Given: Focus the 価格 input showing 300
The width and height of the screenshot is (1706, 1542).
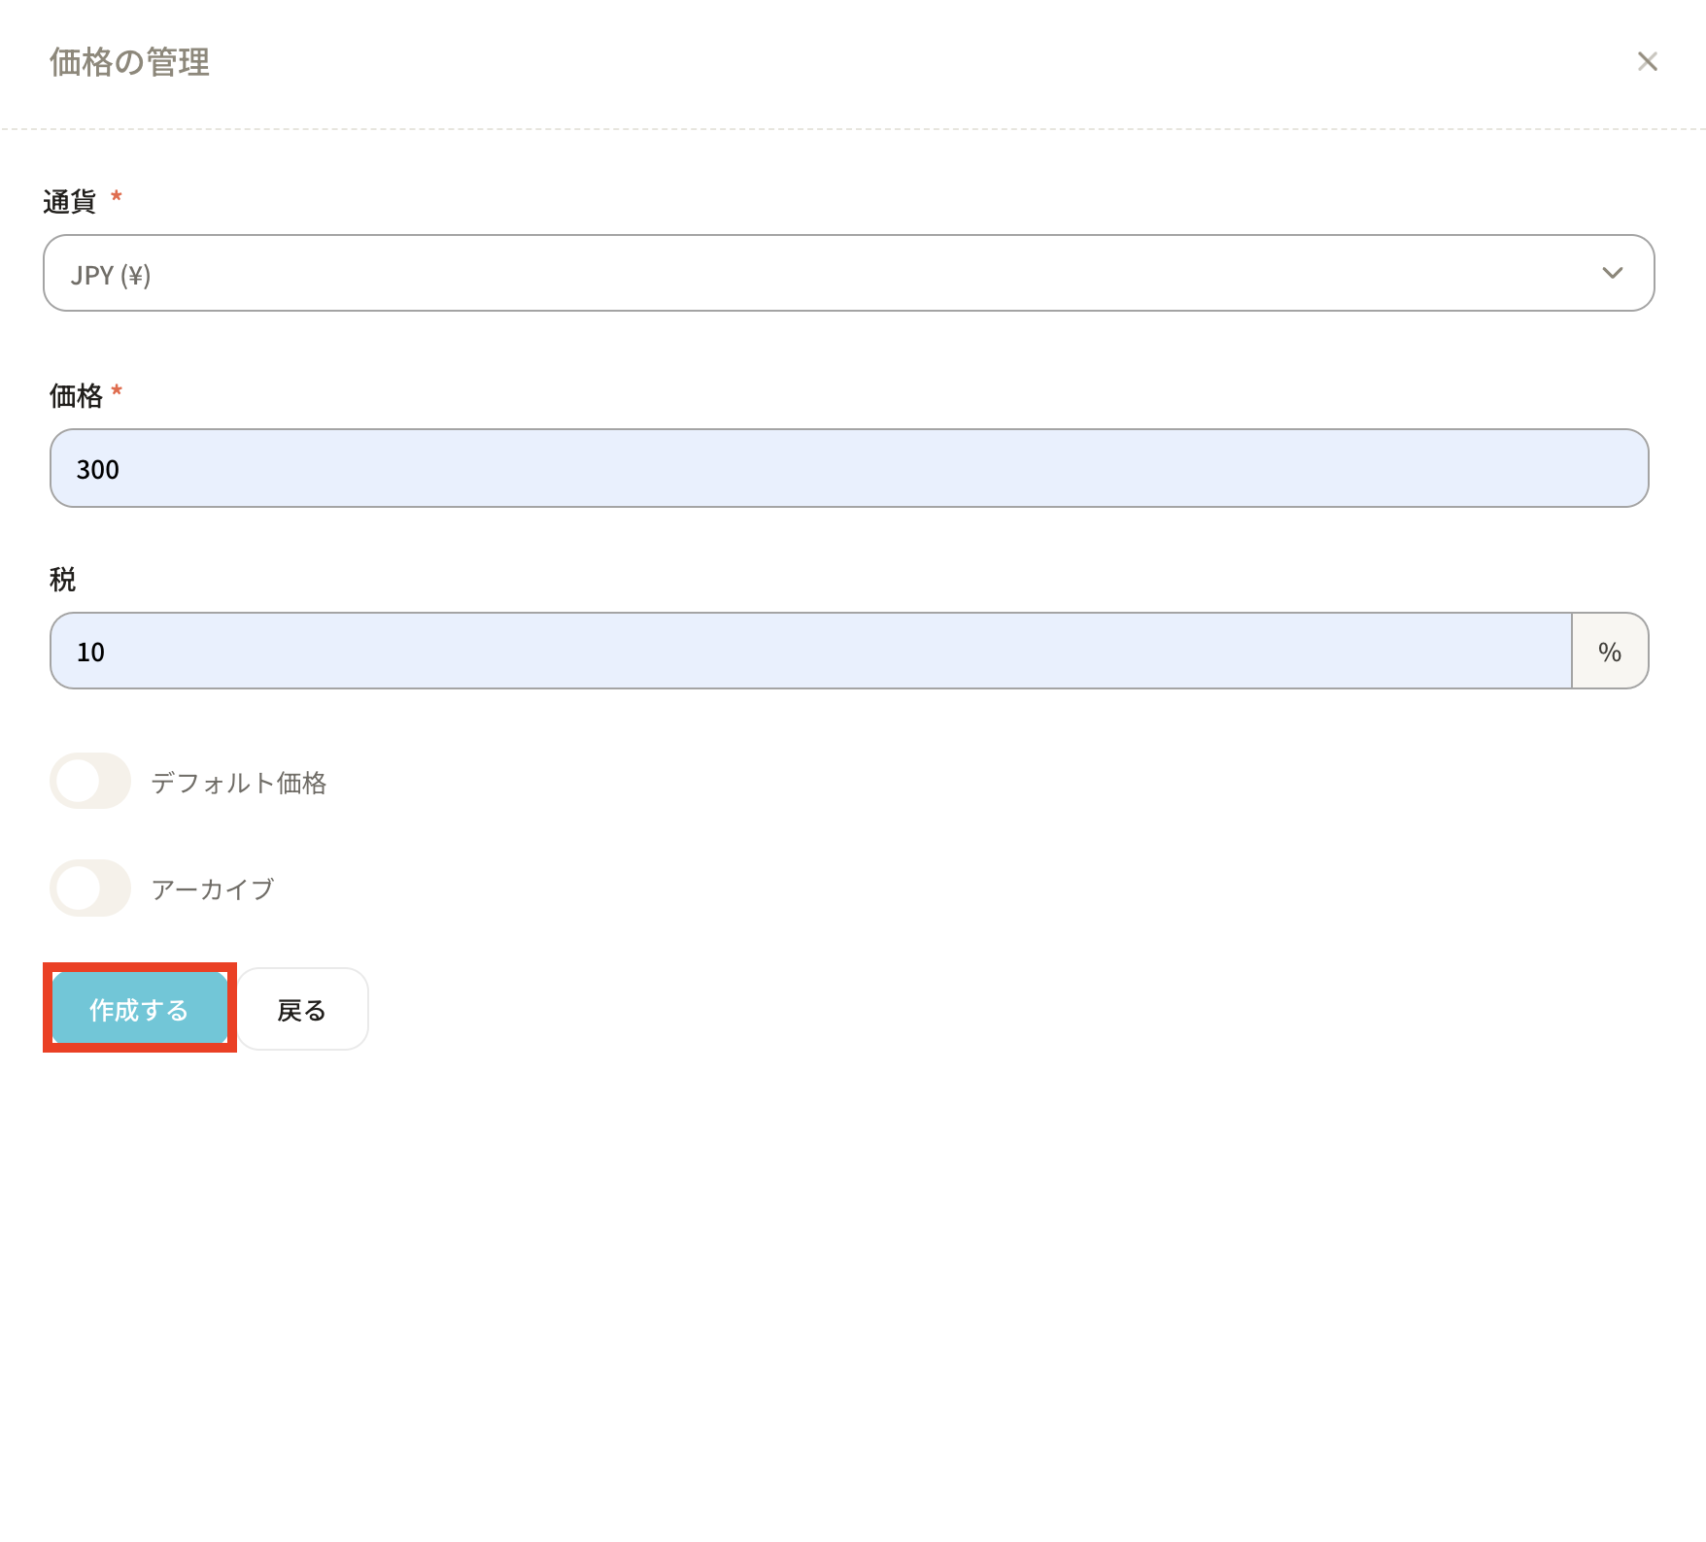Looking at the screenshot, I should point(847,468).
